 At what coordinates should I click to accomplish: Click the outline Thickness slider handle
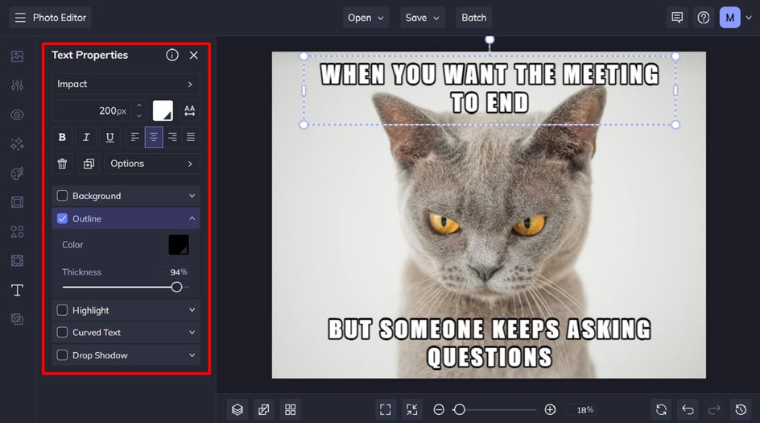(176, 287)
